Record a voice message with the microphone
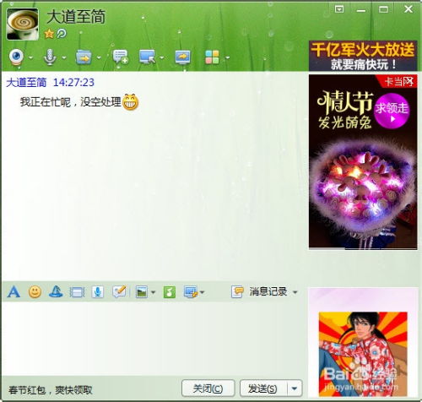422x402 pixels. (98, 292)
